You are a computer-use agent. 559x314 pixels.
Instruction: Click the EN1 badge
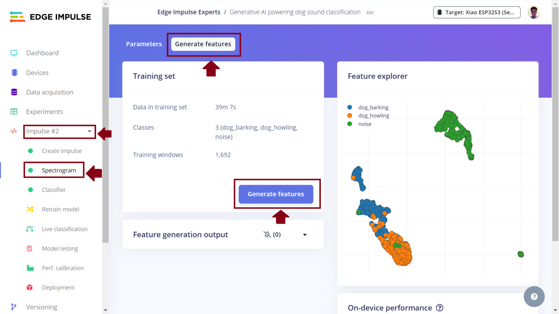370,13
